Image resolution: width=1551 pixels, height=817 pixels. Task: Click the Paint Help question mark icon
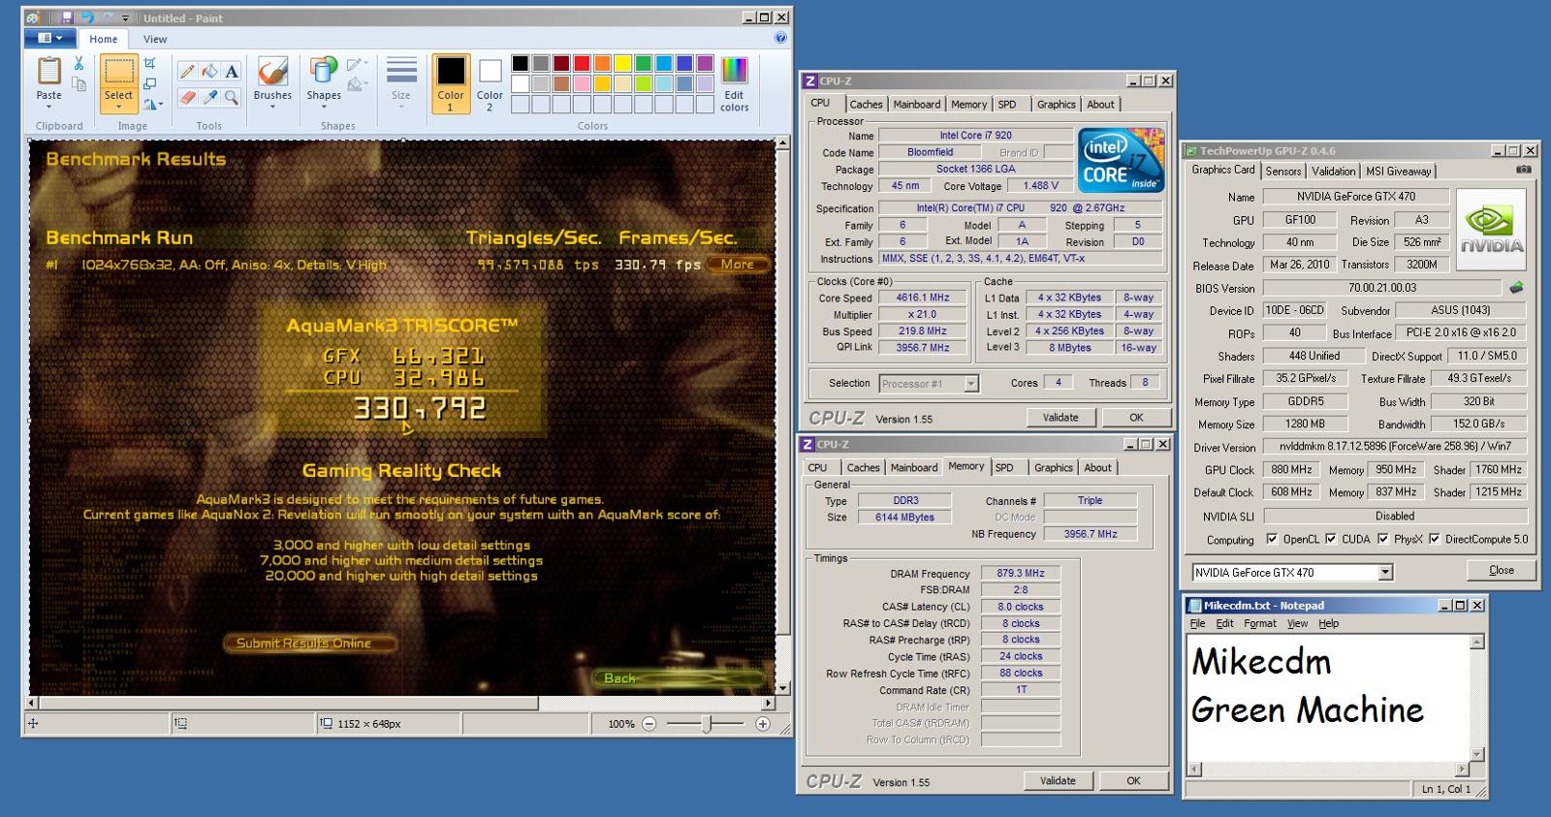(780, 39)
